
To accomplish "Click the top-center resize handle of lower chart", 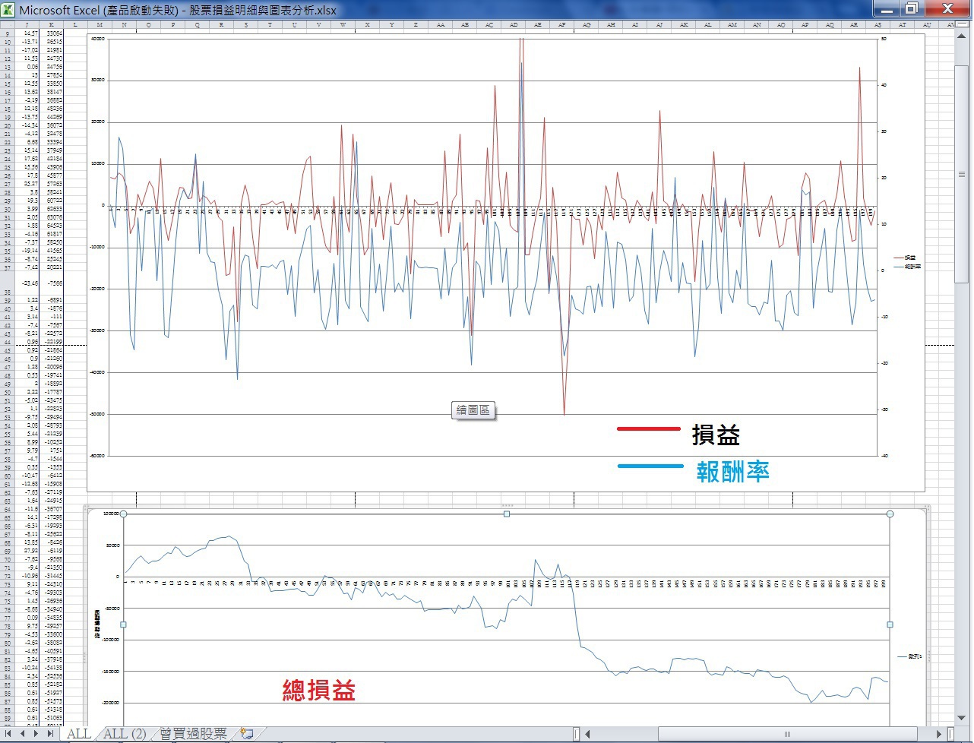I will click(x=507, y=514).
